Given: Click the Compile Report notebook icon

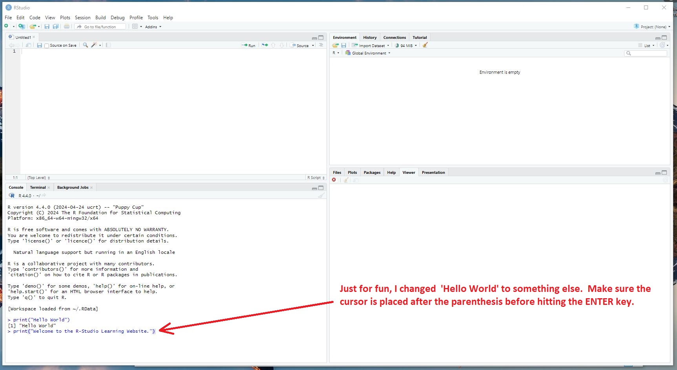Looking at the screenshot, I should (108, 45).
